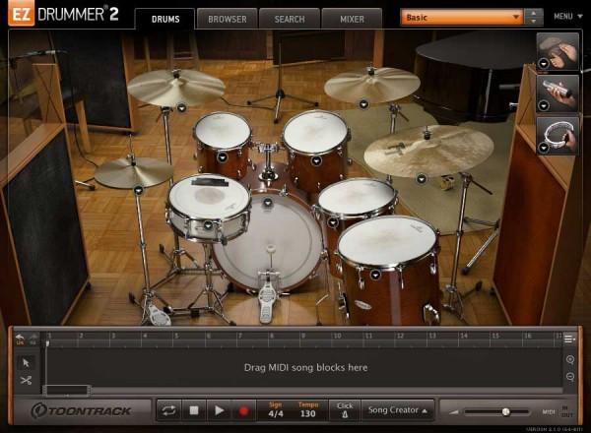591x433 pixels.
Task: Hit the snare drum head
Action: coord(209,196)
